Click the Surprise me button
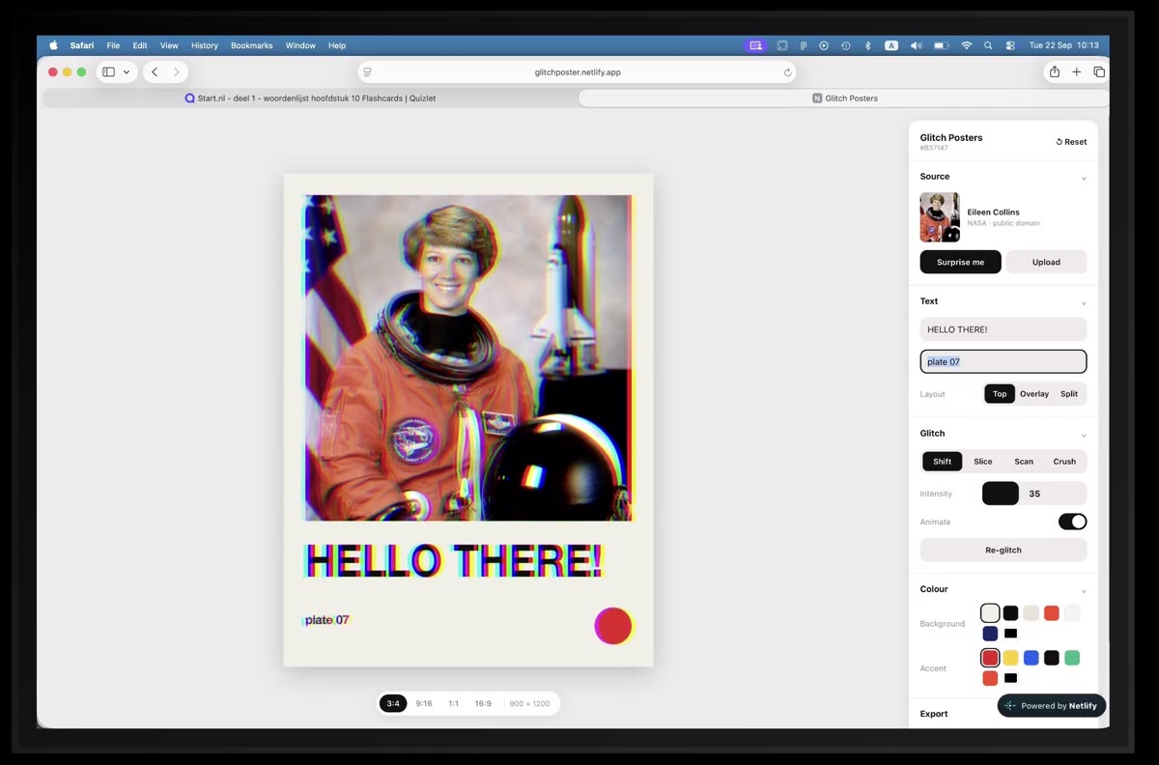This screenshot has width=1159, height=765. 961,262
